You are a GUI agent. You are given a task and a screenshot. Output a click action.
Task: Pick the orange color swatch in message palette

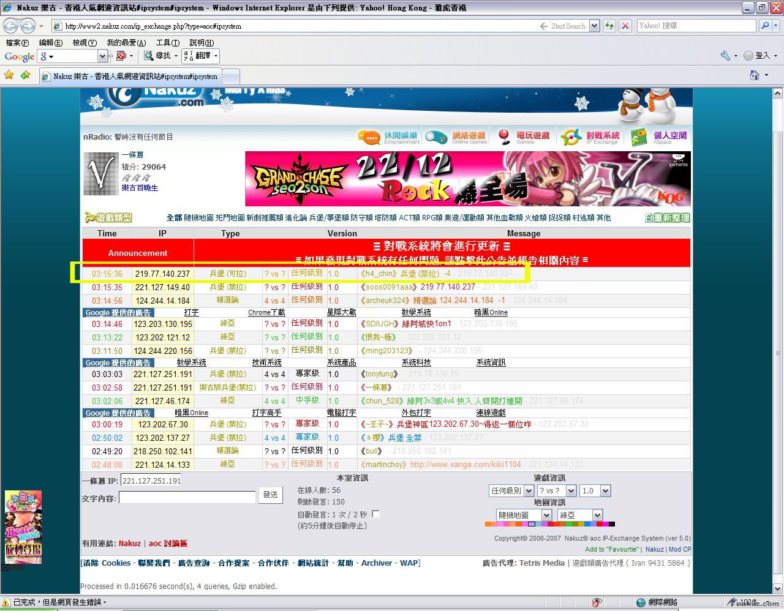click(x=488, y=524)
